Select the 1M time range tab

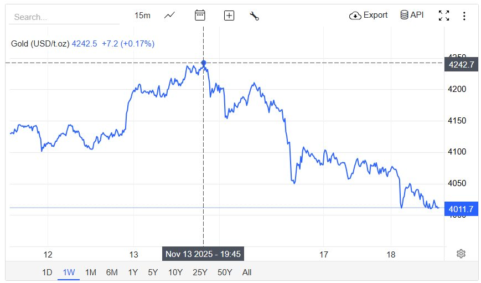pyautogui.click(x=91, y=272)
